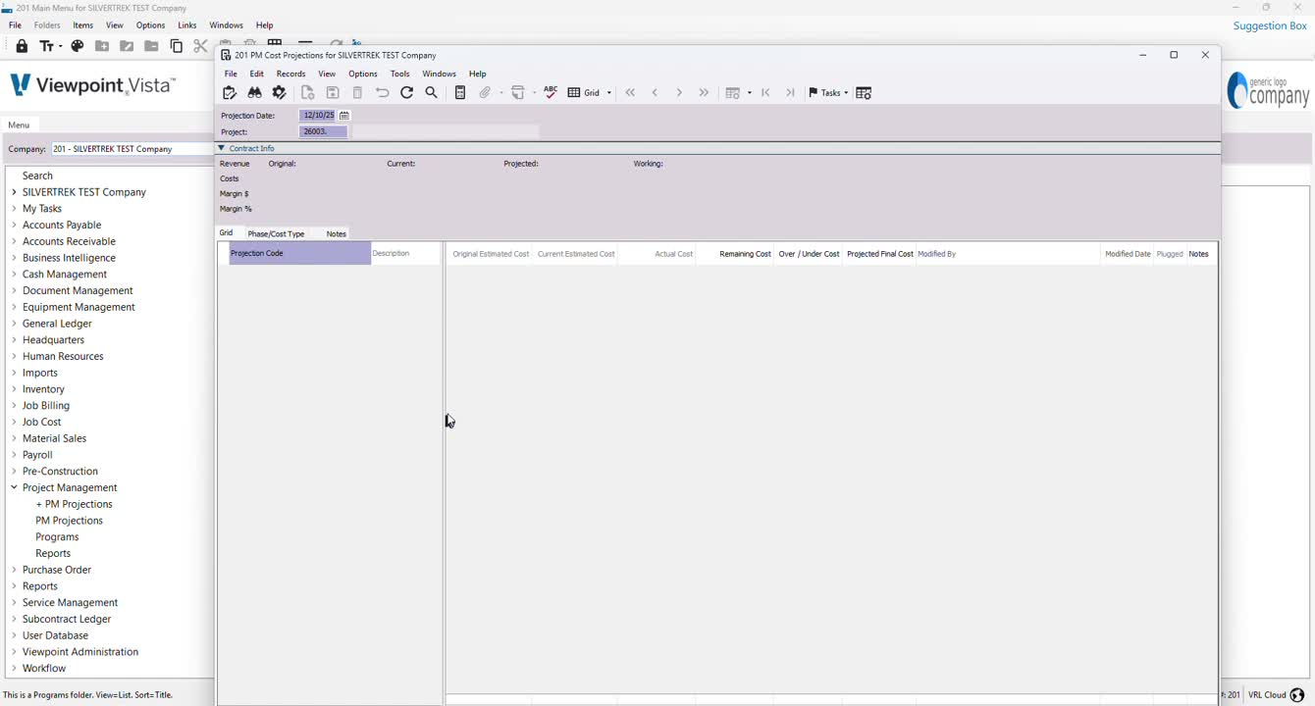Open the Viewpoint Administration tree item

pyautogui.click(x=80, y=652)
